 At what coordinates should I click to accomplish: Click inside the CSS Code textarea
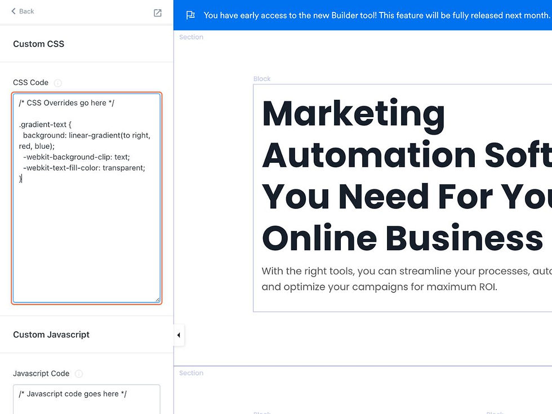point(87,198)
